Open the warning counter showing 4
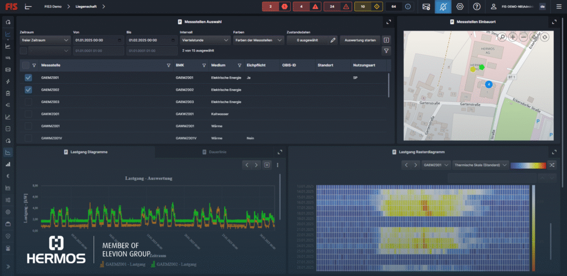Screen dimensions: 567x276 click(307, 7)
